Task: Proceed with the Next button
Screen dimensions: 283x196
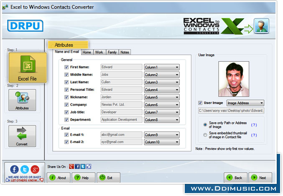Action: [260, 178]
